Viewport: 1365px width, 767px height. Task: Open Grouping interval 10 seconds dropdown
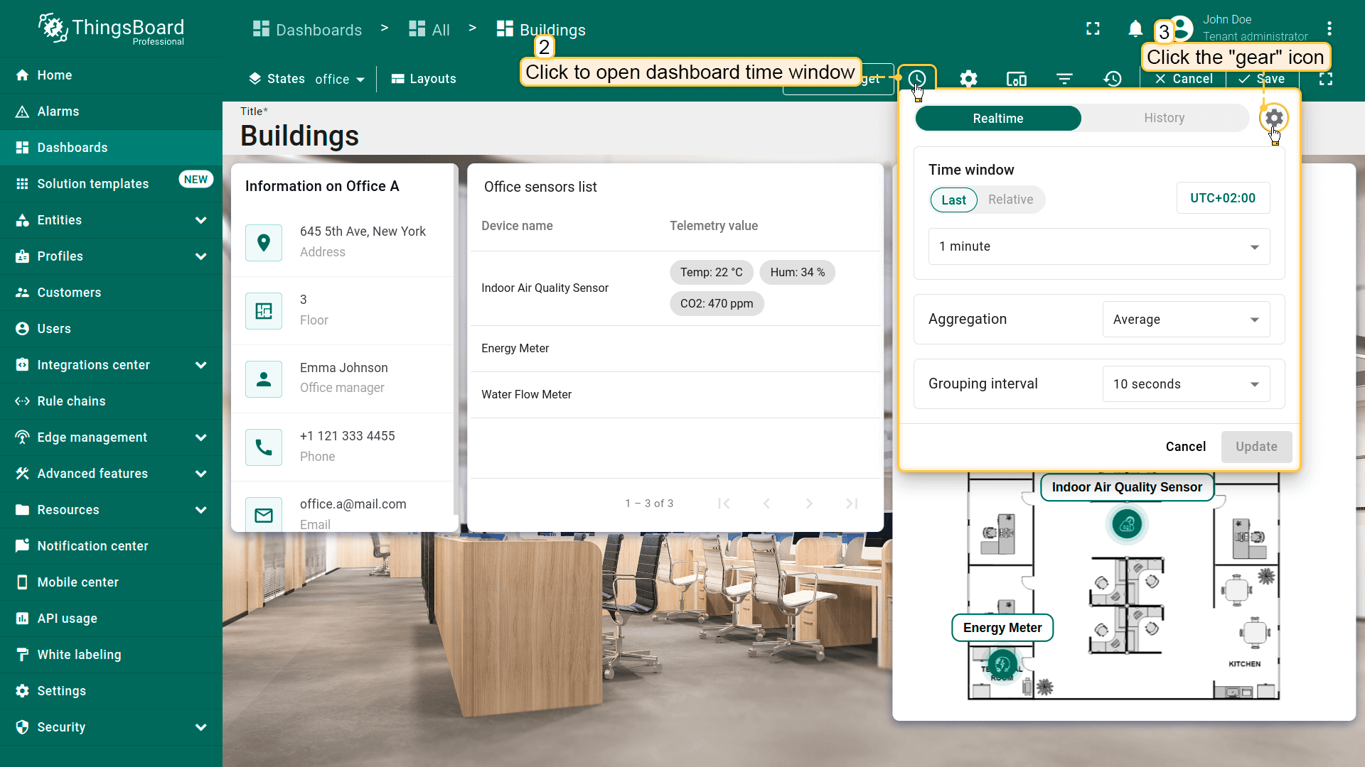point(1185,384)
